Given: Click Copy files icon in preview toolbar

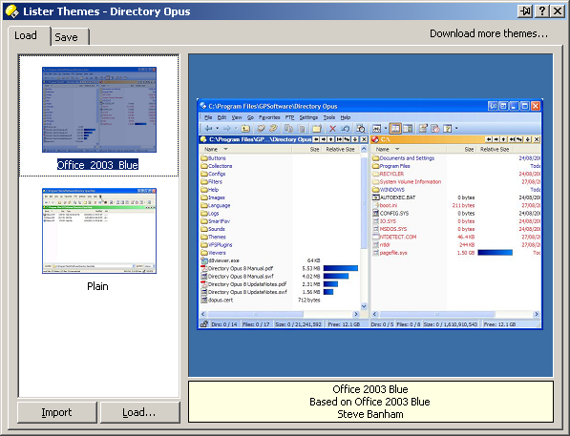Looking at the screenshot, I should (289, 128).
